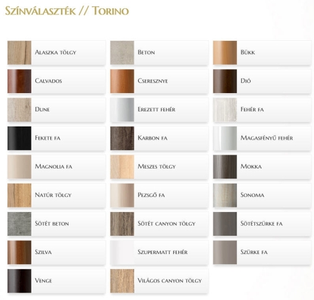Choose the Szürke fa swatch
This screenshot has width=314, height=300.
coord(225,252)
